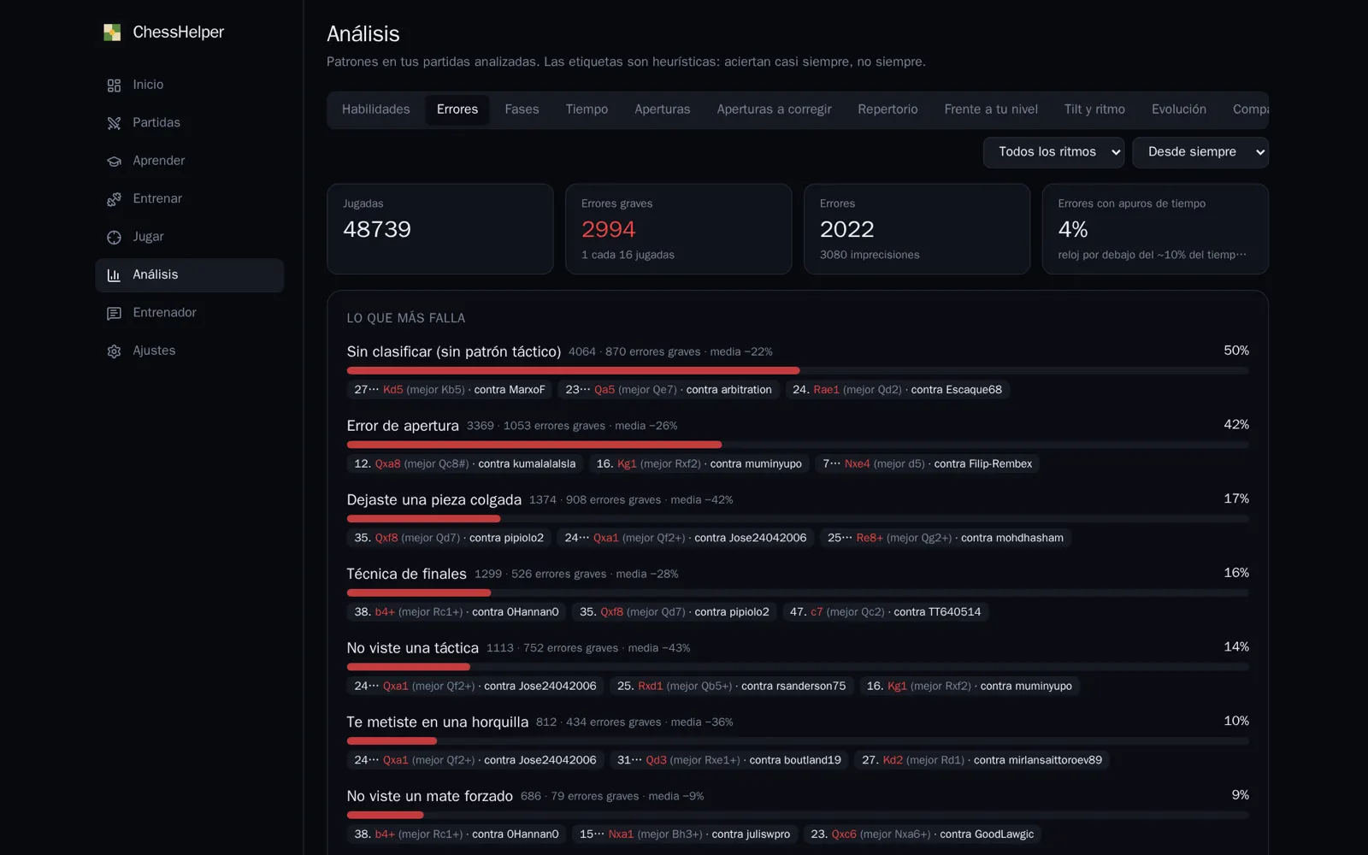
Task: Click the Análisis bar chart icon
Action: coord(114,275)
